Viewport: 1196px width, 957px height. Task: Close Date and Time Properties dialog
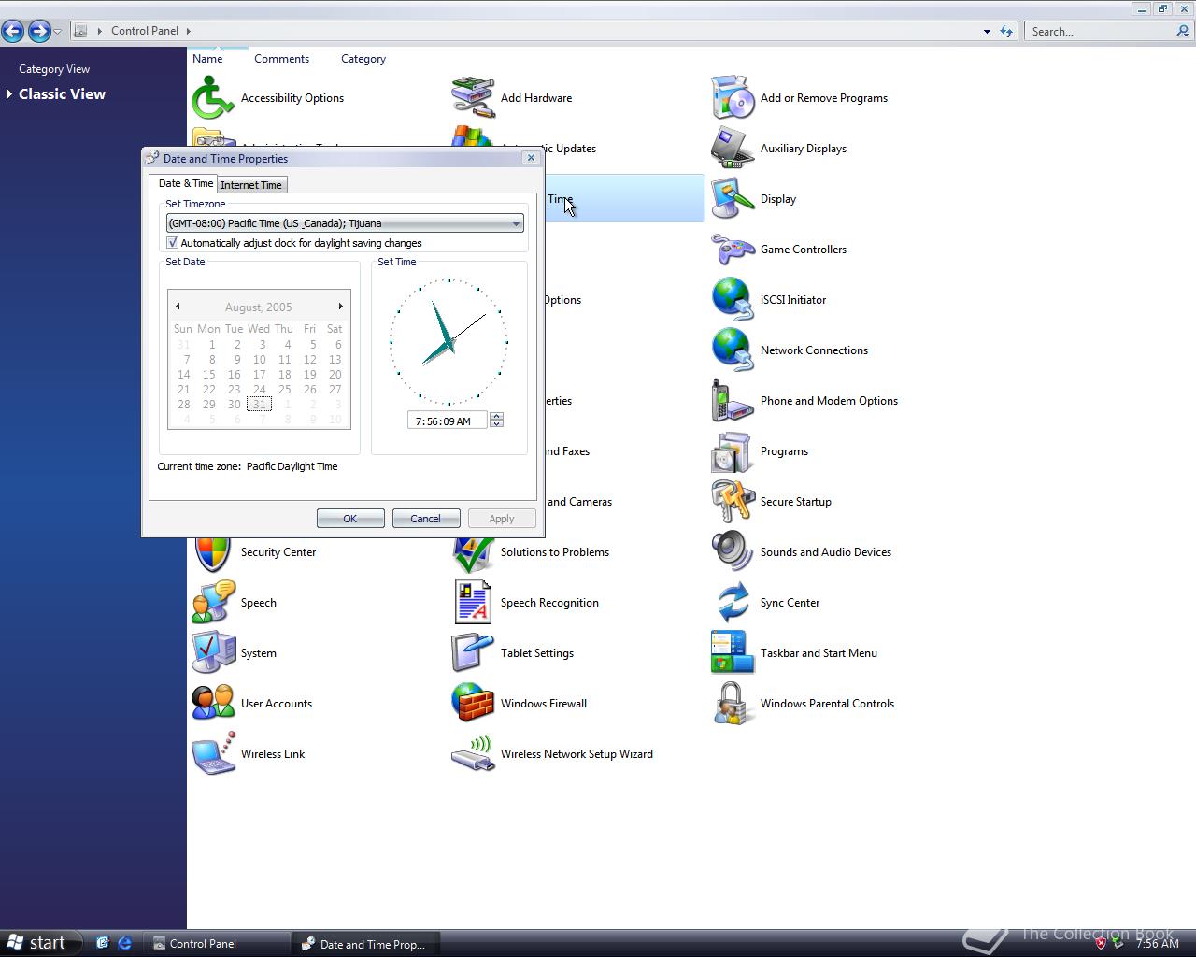(x=531, y=158)
